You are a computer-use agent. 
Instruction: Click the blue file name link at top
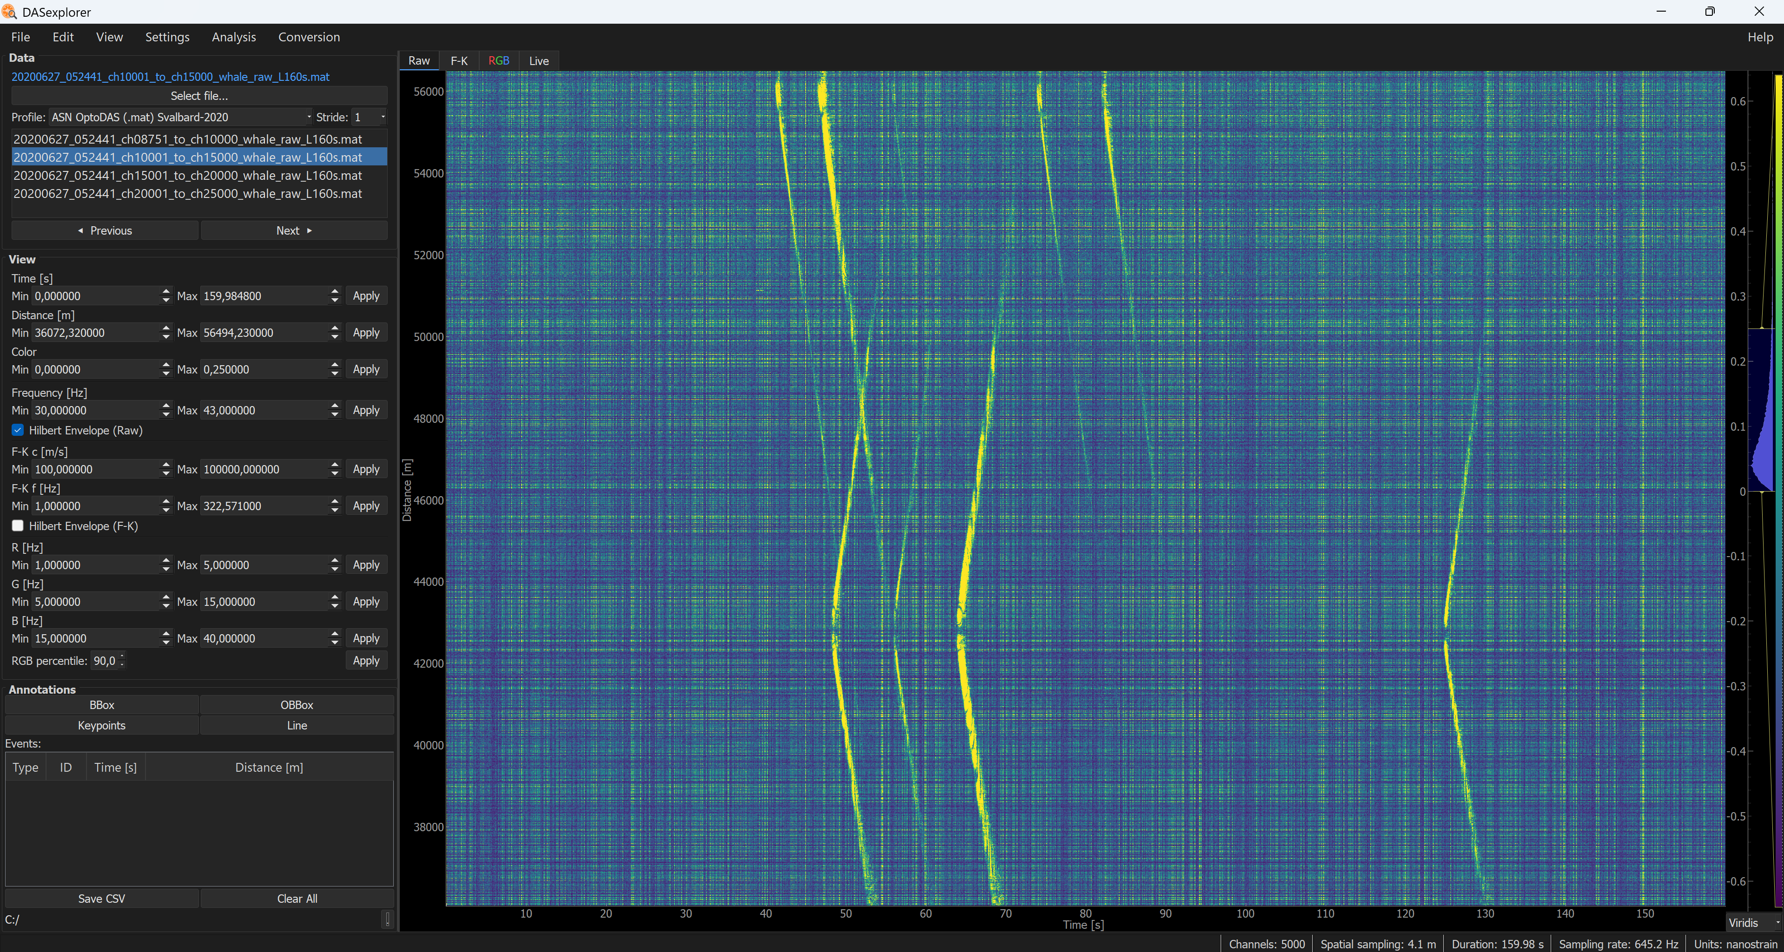171,77
